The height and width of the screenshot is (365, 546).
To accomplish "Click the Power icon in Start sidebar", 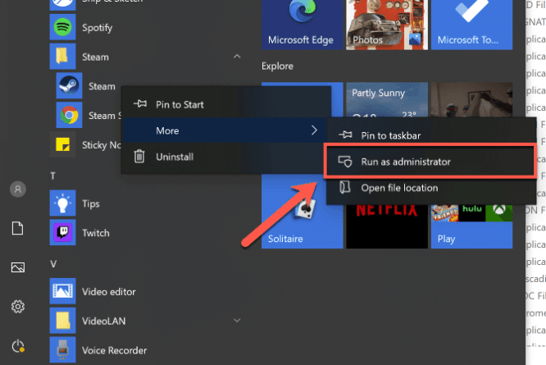I will coord(18,346).
